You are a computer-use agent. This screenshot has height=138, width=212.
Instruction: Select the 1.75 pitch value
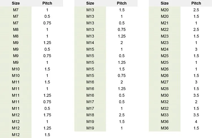(x=47, y=115)
